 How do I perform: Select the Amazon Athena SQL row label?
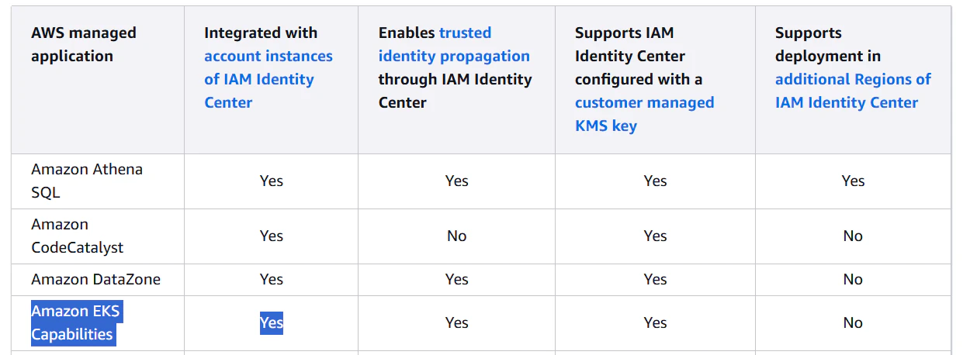point(87,181)
